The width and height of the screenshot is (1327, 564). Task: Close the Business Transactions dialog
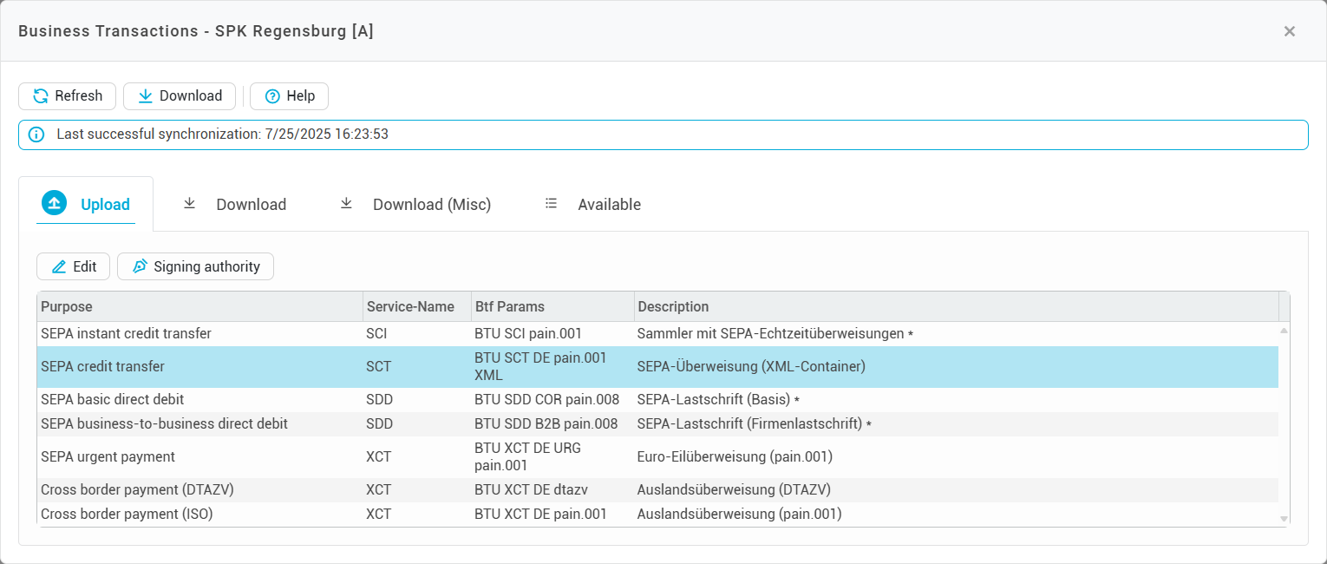pos(1289,31)
